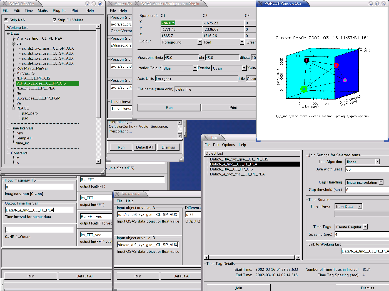The image size is (389, 291).
Task: Open Join Algorithm linear dropdown
Action: [377, 162]
